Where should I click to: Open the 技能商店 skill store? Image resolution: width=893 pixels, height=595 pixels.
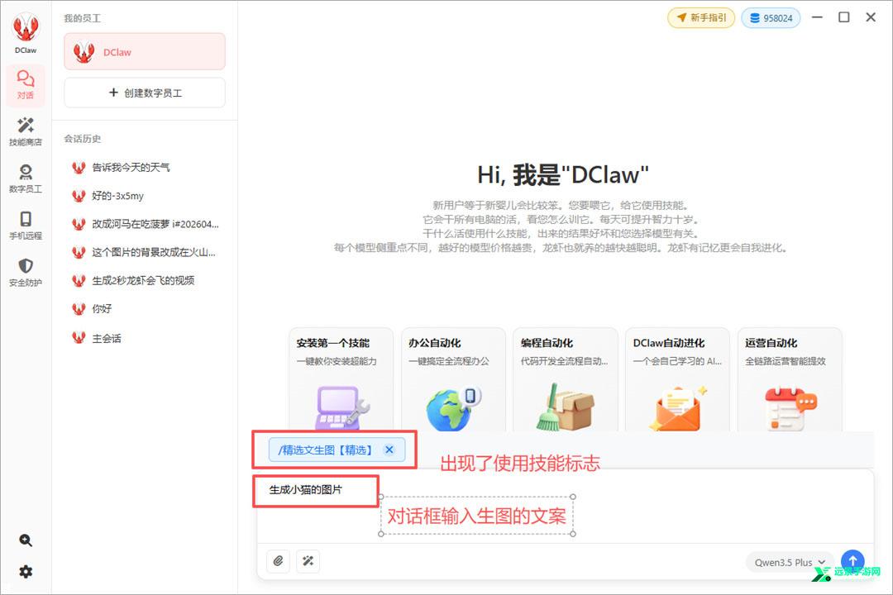click(26, 131)
